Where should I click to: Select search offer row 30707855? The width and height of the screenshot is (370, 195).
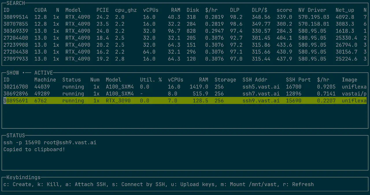click(x=16, y=24)
